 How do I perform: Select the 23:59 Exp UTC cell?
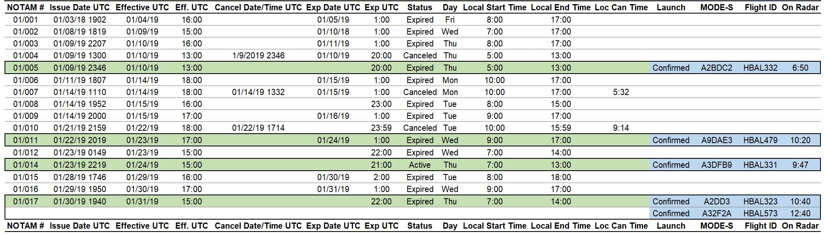(x=381, y=128)
